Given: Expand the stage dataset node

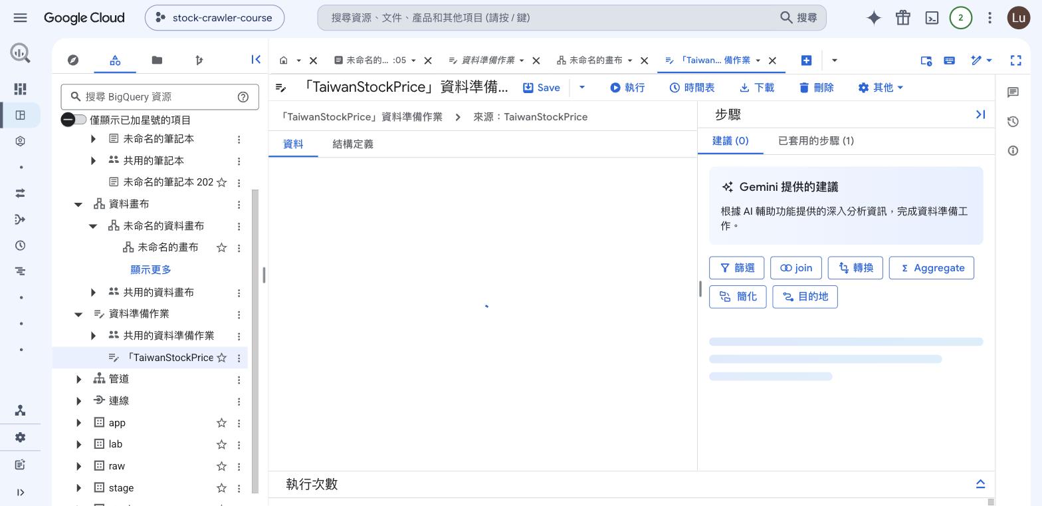Looking at the screenshot, I should click(x=78, y=488).
